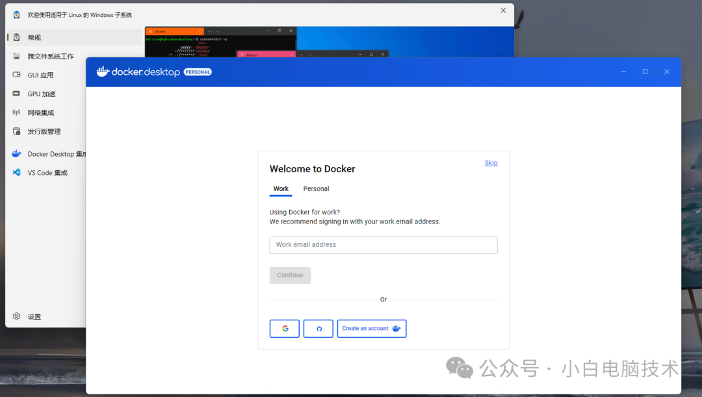Click the 常规 penguin icon
Viewport: 702px width, 397px height.
16,37
